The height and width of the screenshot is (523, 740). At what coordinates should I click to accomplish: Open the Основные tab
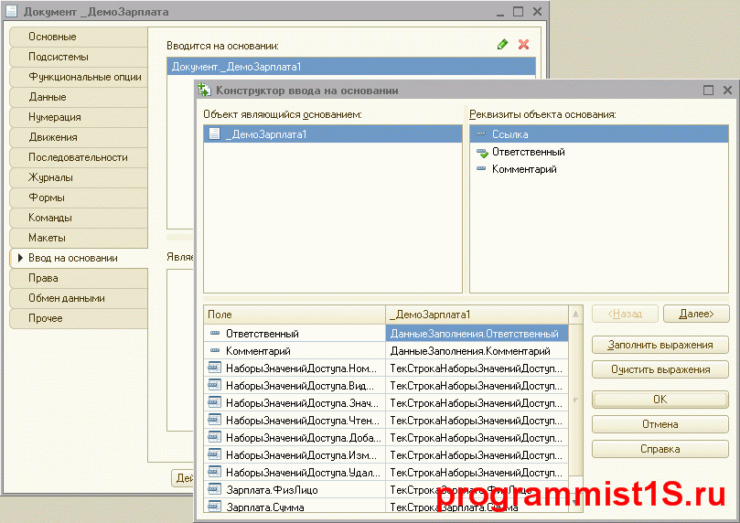[x=52, y=37]
